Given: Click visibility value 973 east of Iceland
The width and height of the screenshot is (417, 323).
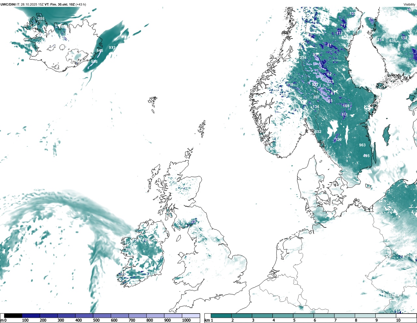Looking at the screenshot, I should click(112, 47).
